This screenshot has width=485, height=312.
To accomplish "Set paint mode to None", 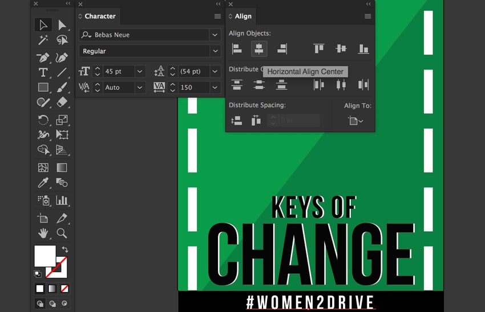I will click(x=64, y=289).
